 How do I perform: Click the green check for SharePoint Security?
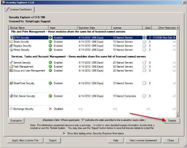click(50, 83)
